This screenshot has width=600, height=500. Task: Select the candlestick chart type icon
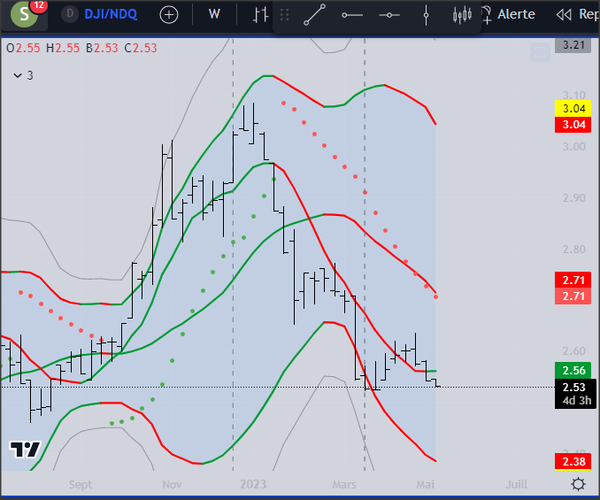(x=462, y=15)
